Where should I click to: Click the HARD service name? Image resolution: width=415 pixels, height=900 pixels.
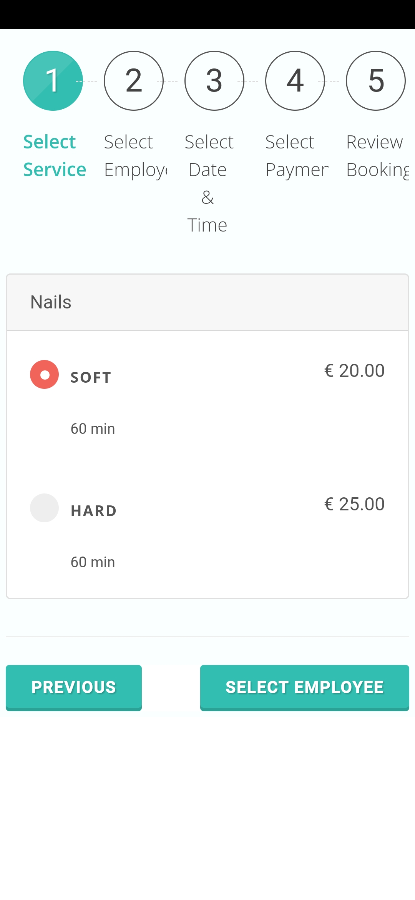[94, 511]
